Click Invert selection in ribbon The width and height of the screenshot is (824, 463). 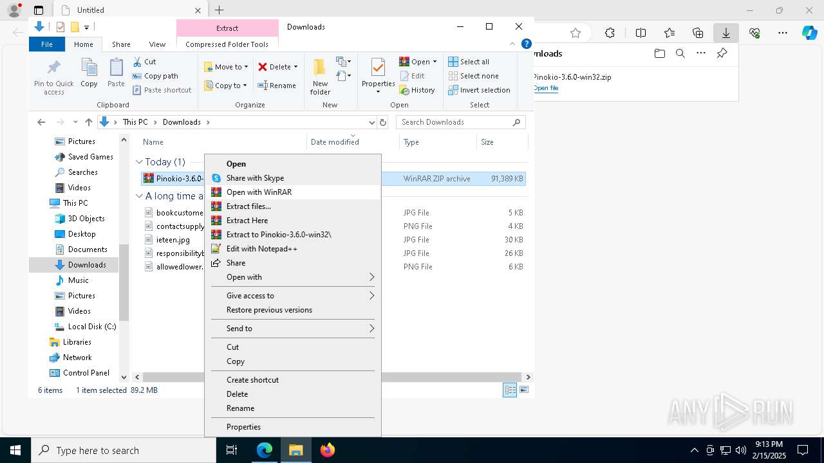479,90
